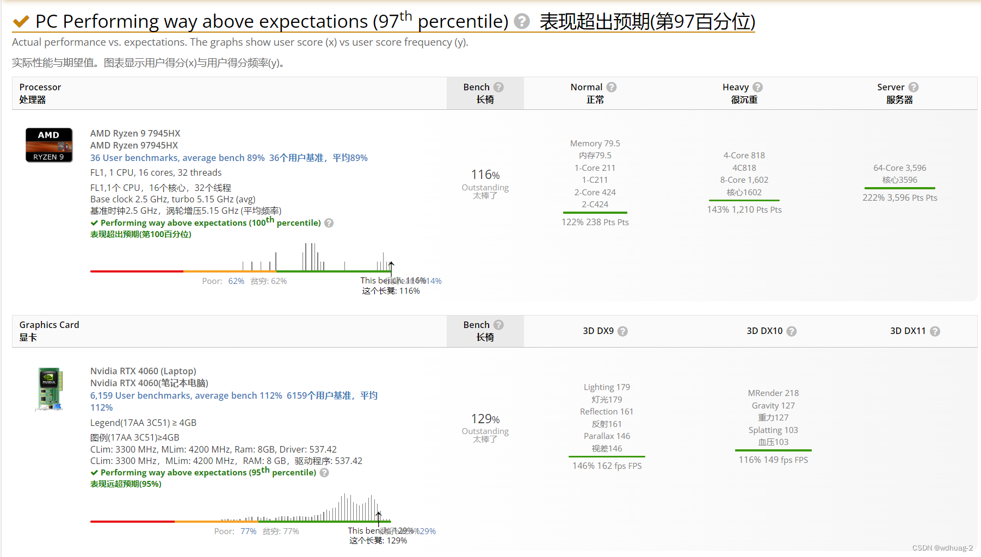Click help icon after GPU 95th percentile text
This screenshot has height=557, width=981.
(324, 473)
